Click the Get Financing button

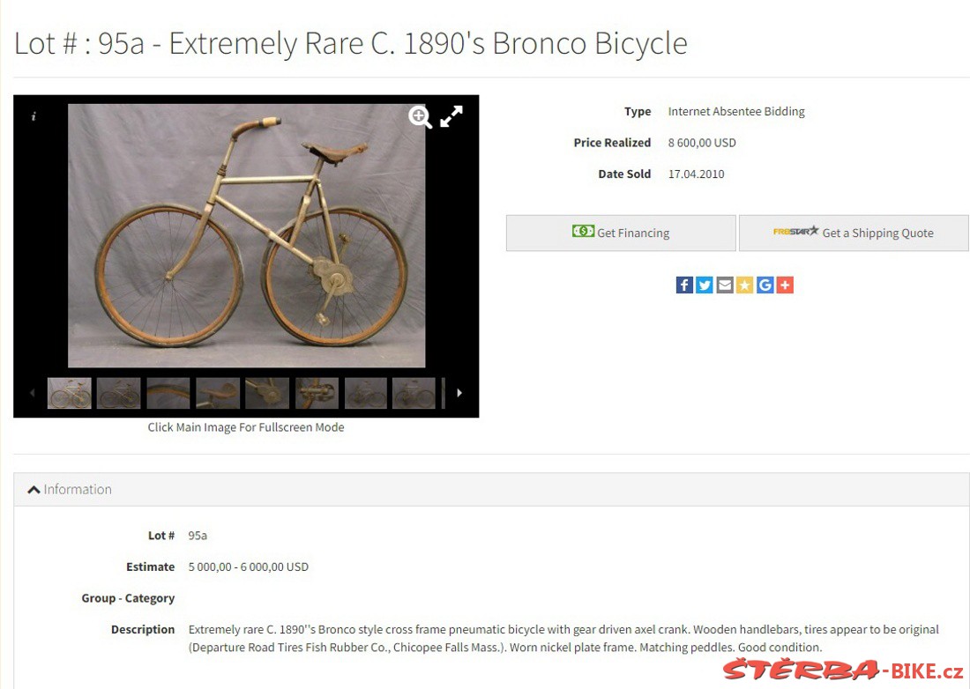[x=621, y=233]
